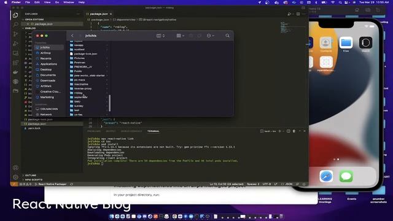Open the Source Control view in activity bar

[15, 34]
